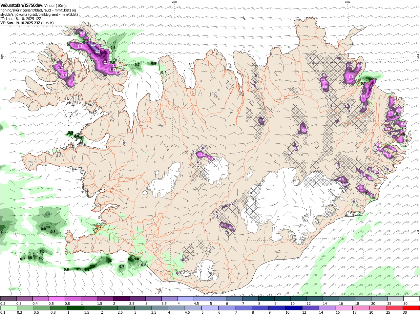Click the white 30 swatch, top legend row

411,299
